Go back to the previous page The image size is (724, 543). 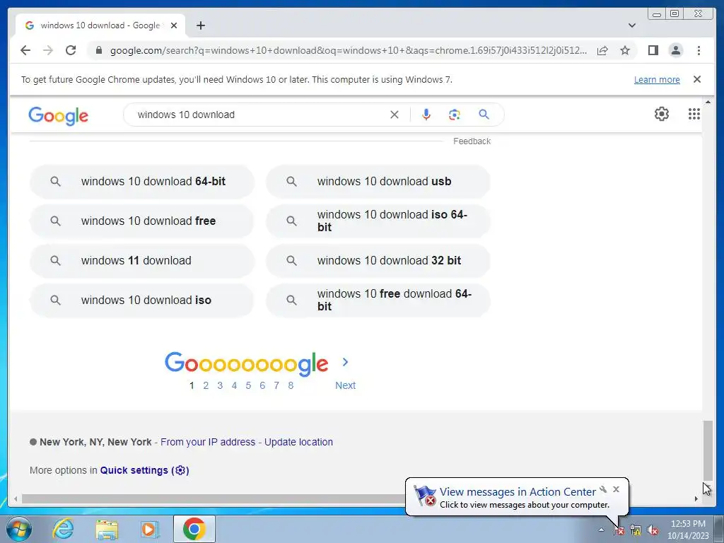[x=25, y=50]
